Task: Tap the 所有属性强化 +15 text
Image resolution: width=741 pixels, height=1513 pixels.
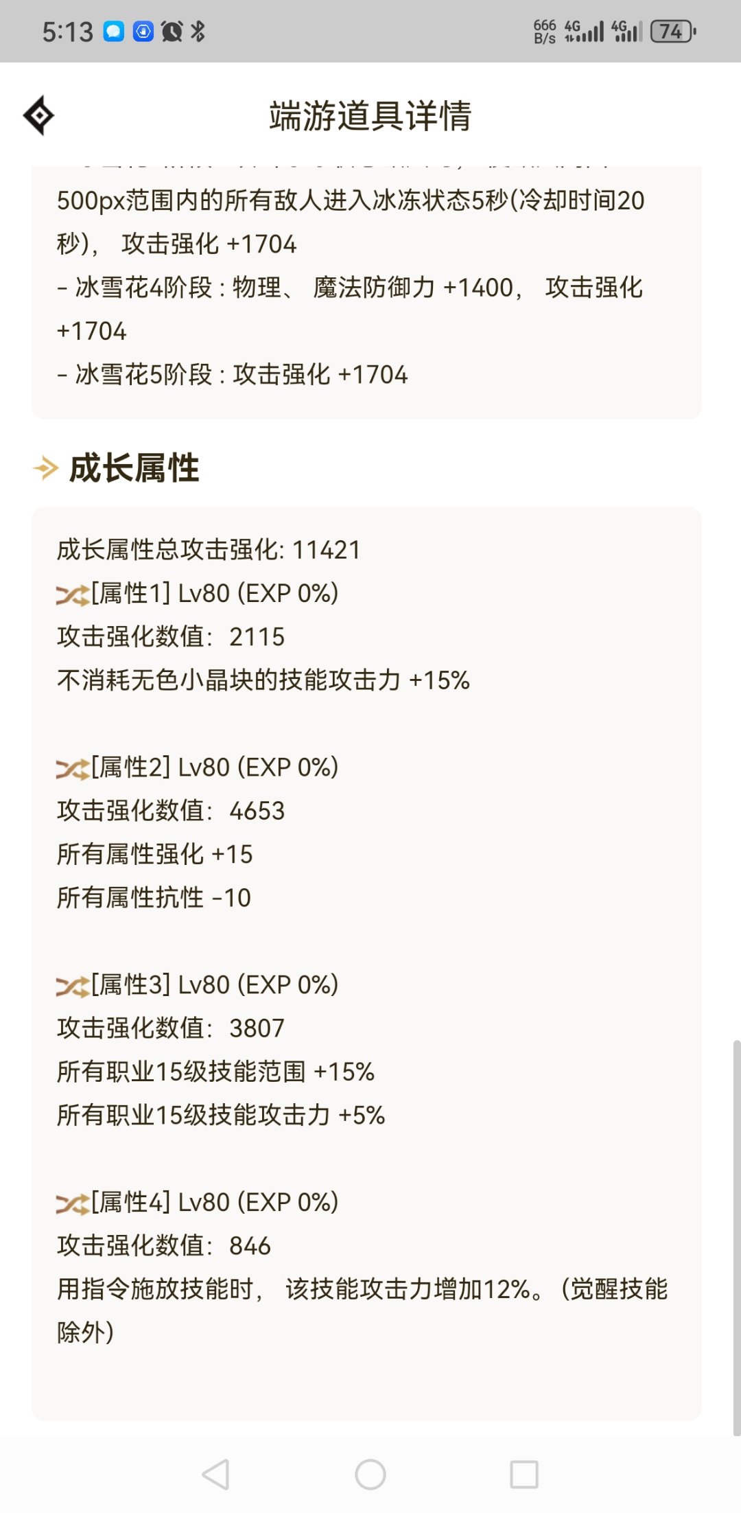Action: click(155, 855)
